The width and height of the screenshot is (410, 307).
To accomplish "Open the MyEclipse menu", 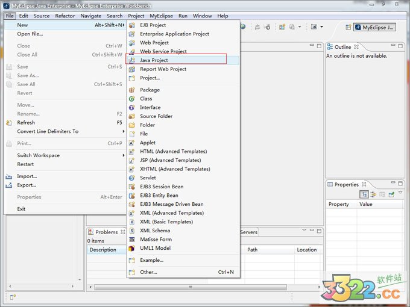I will [x=161, y=16].
